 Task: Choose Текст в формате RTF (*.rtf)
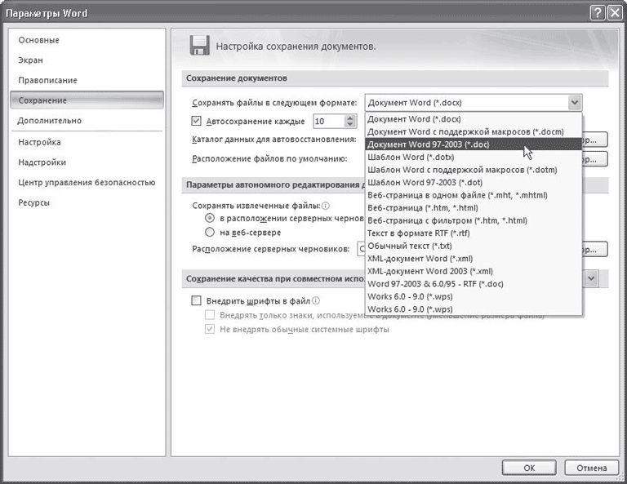tap(474, 233)
